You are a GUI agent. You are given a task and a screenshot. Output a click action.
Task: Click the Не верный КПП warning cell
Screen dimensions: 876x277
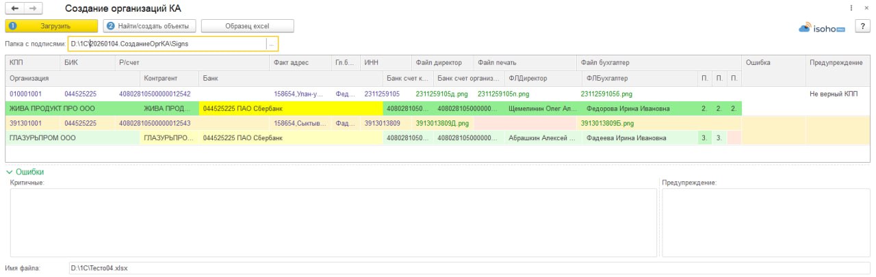point(833,94)
